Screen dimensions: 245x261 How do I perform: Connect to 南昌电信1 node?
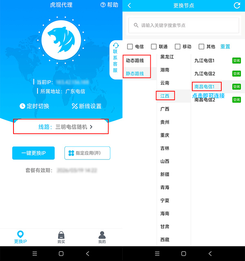pos(205,87)
